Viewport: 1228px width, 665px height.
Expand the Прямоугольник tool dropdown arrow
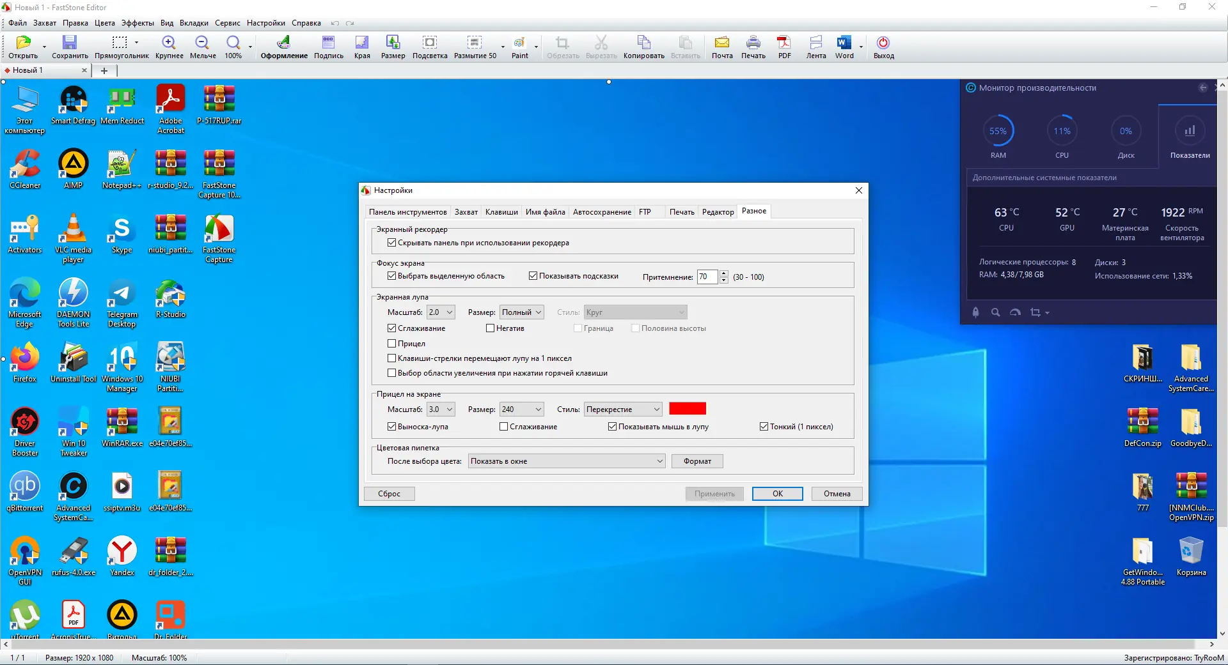tap(136, 43)
